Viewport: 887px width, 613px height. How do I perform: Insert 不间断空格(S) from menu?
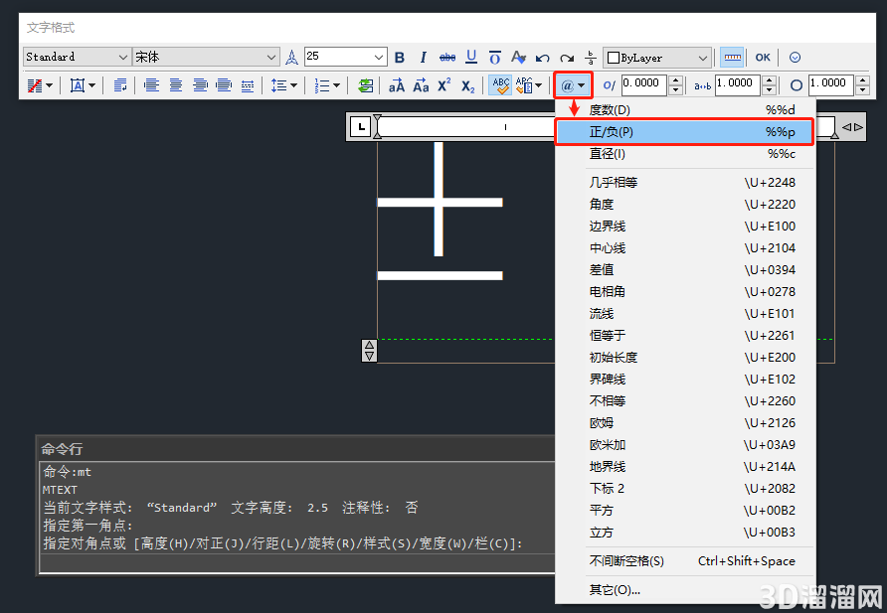[685, 561]
